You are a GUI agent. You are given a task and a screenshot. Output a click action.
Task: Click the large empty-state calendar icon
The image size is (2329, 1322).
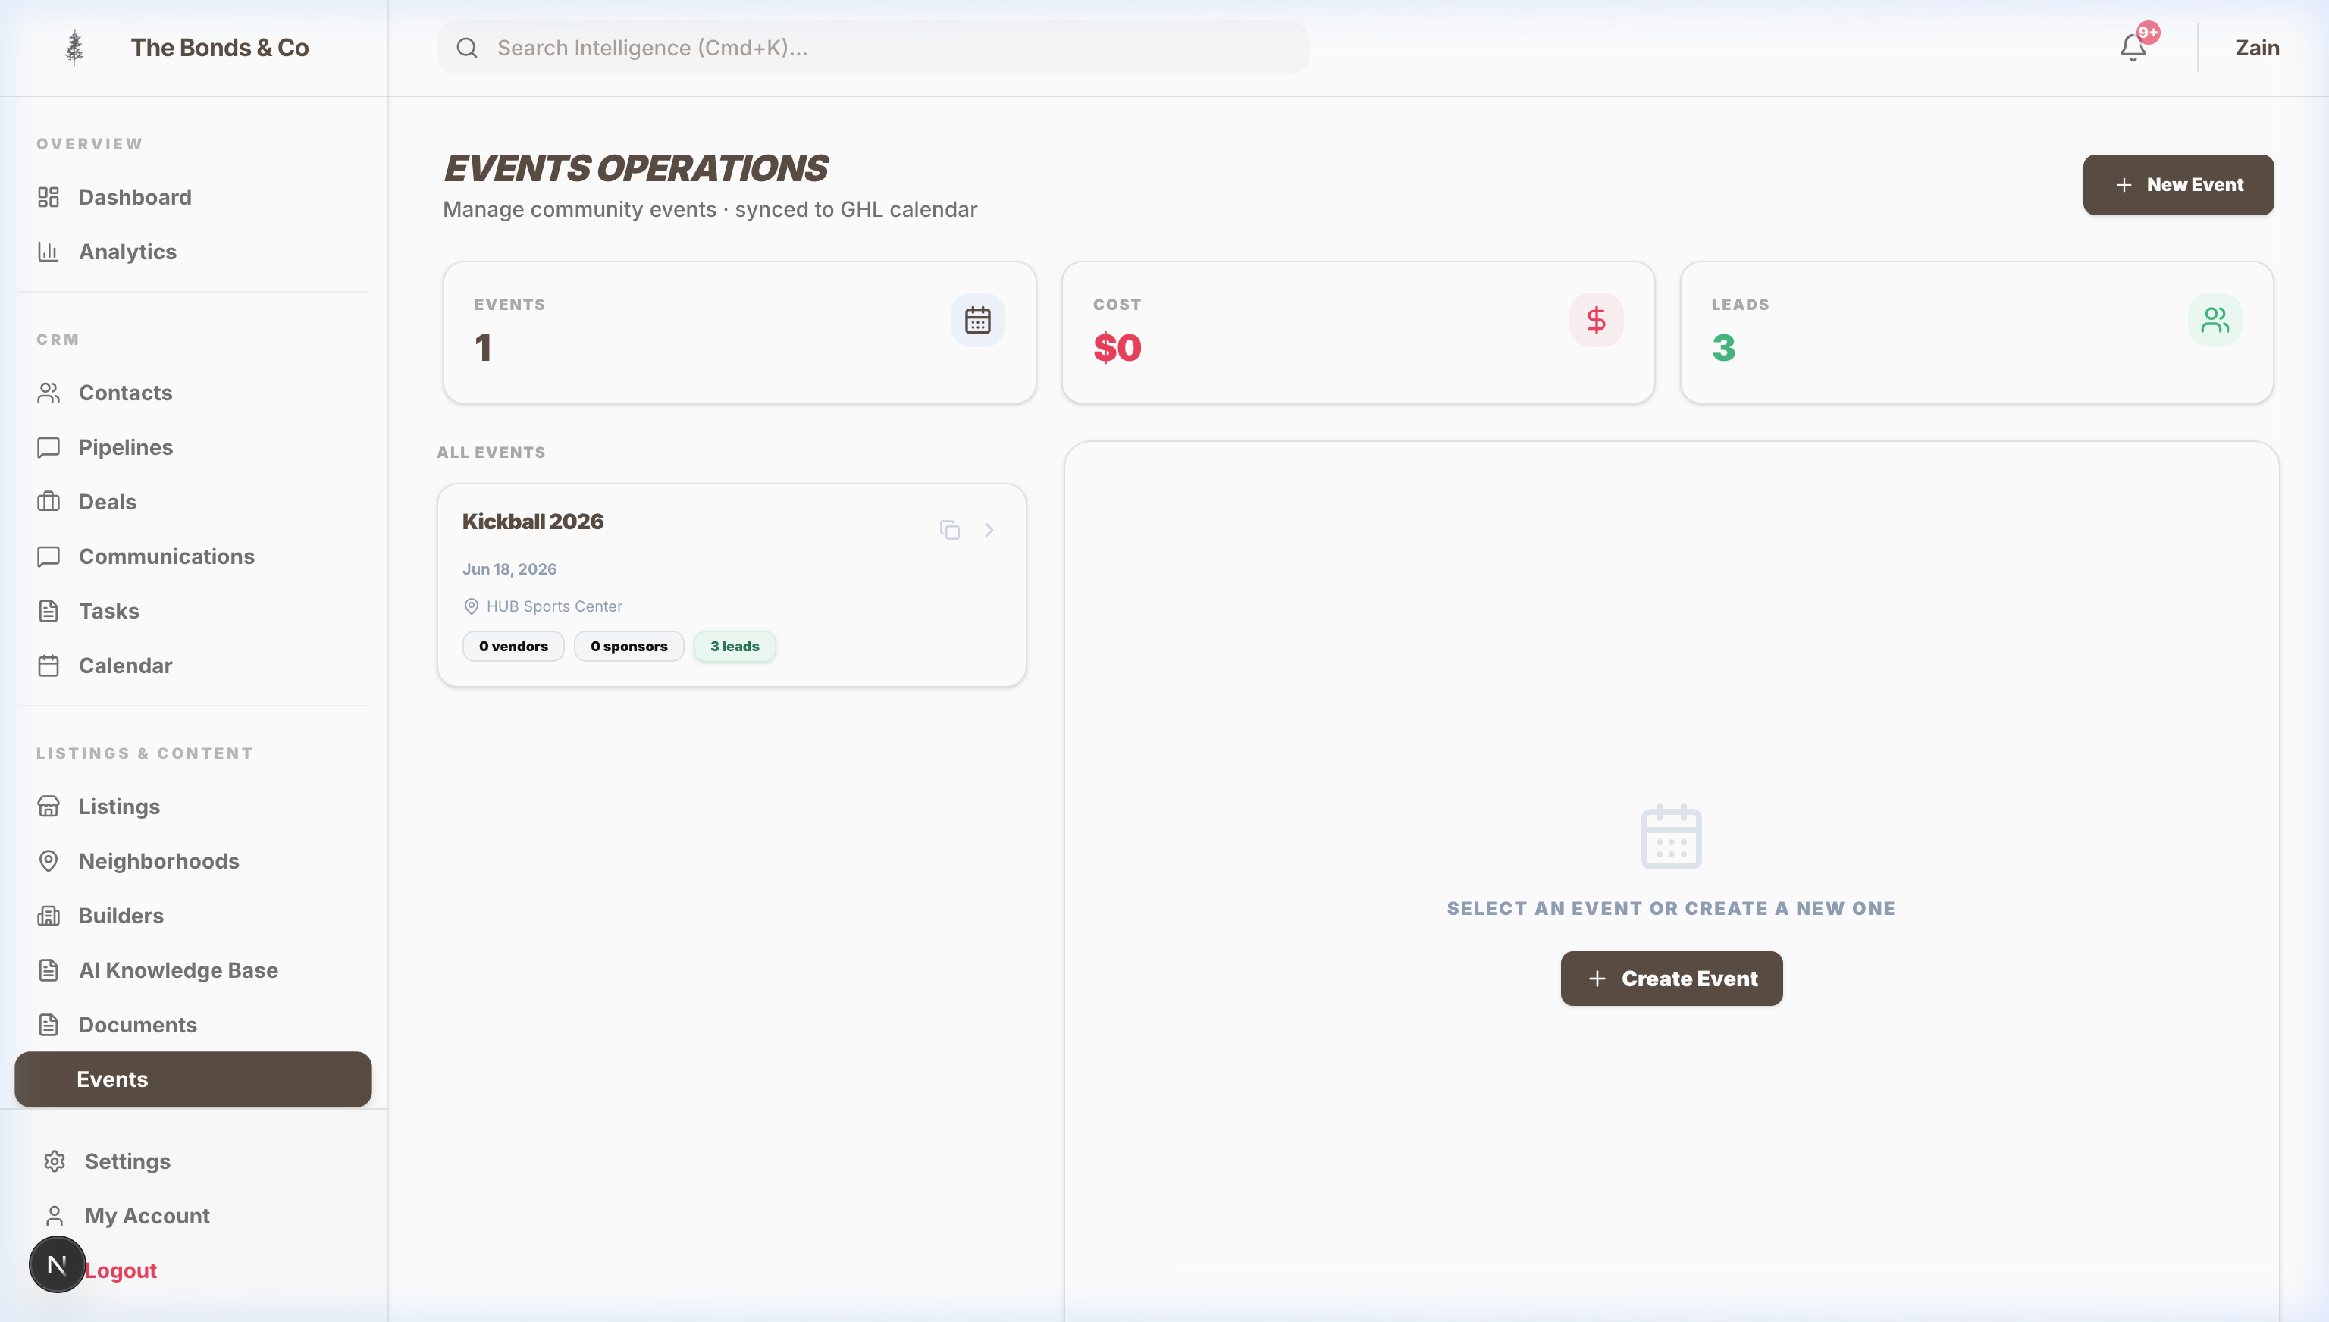[1671, 835]
